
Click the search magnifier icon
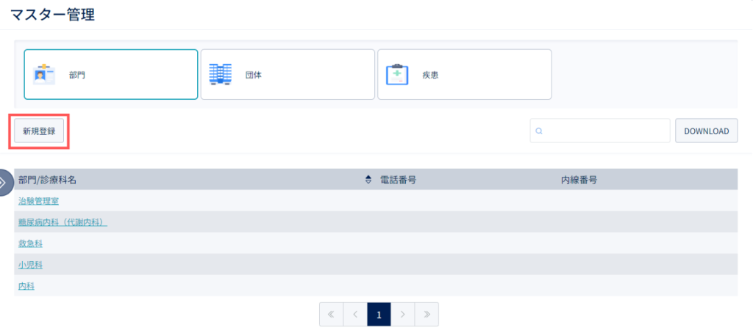(539, 131)
